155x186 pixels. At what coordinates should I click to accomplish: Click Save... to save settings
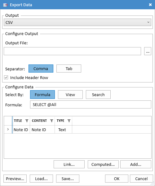click(x=68, y=179)
